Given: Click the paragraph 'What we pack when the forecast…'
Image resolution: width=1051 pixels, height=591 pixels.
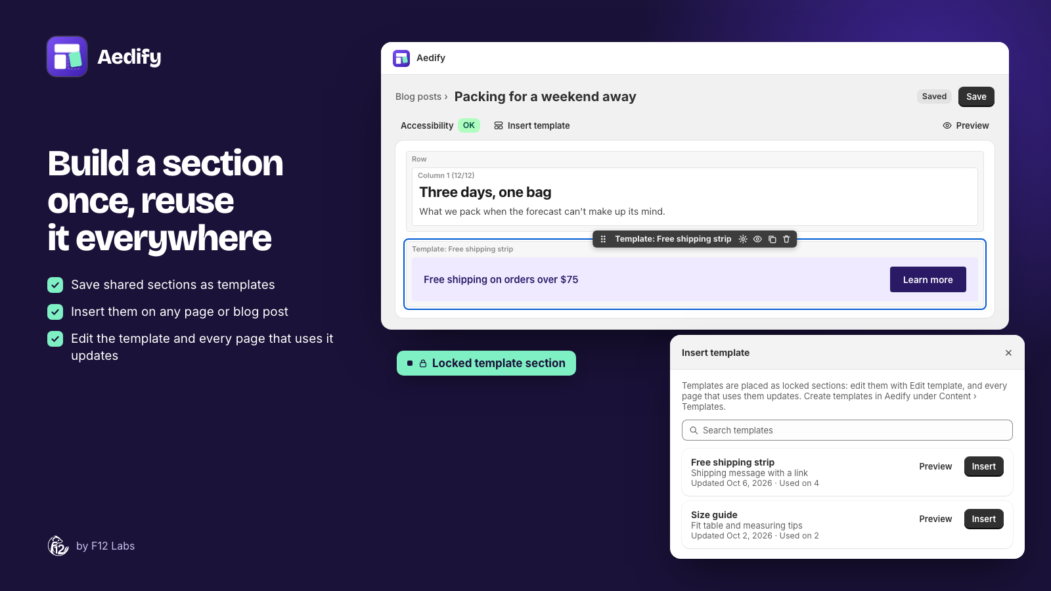Looking at the screenshot, I should pyautogui.click(x=542, y=211).
